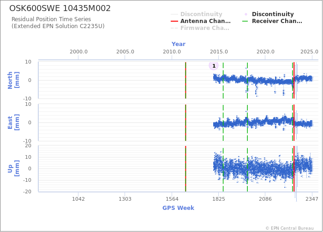Click the GPS week 1564 tick label

coord(172,199)
